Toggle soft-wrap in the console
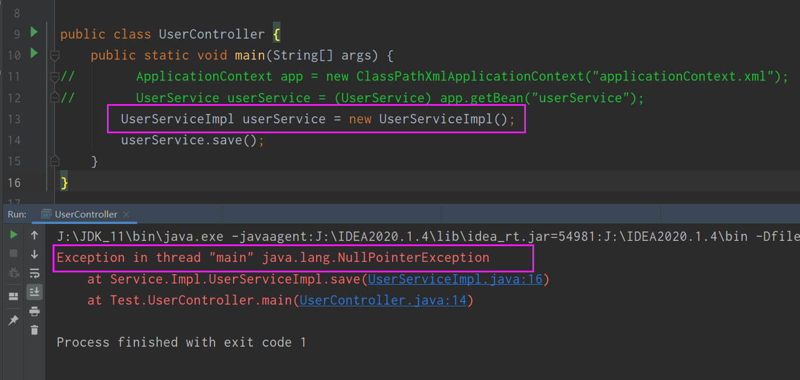 [34, 272]
